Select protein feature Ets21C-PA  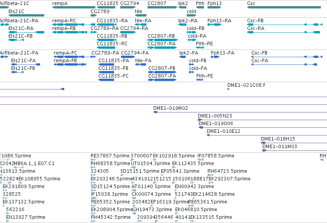click(x=26, y=64)
